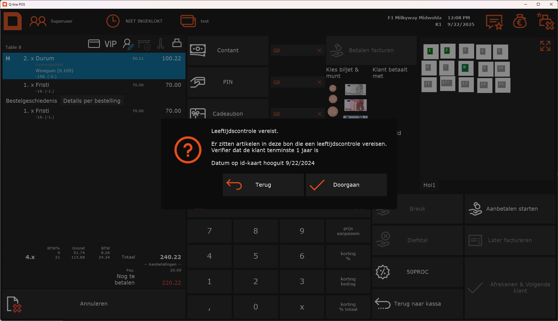Image resolution: width=558 pixels, height=321 pixels.
Task: Click the printer icon above order list
Action: 177,43
